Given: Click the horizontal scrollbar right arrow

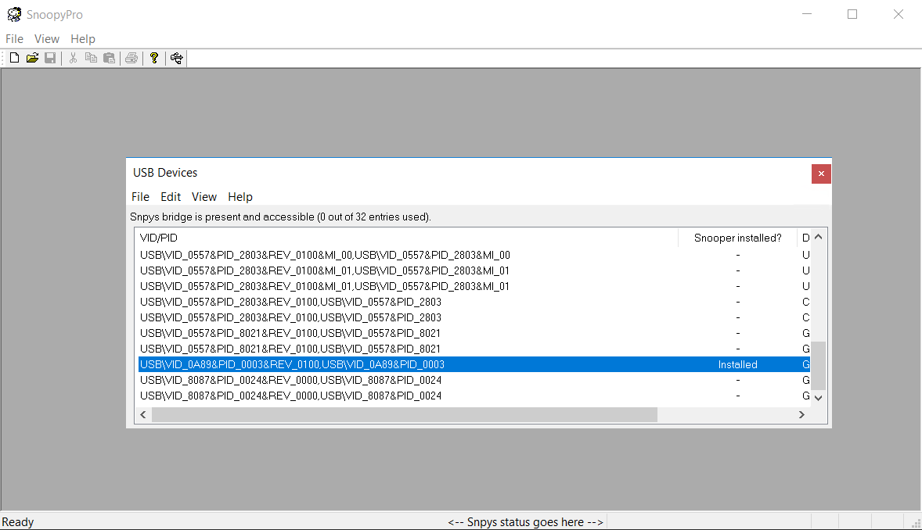Looking at the screenshot, I should point(801,415).
